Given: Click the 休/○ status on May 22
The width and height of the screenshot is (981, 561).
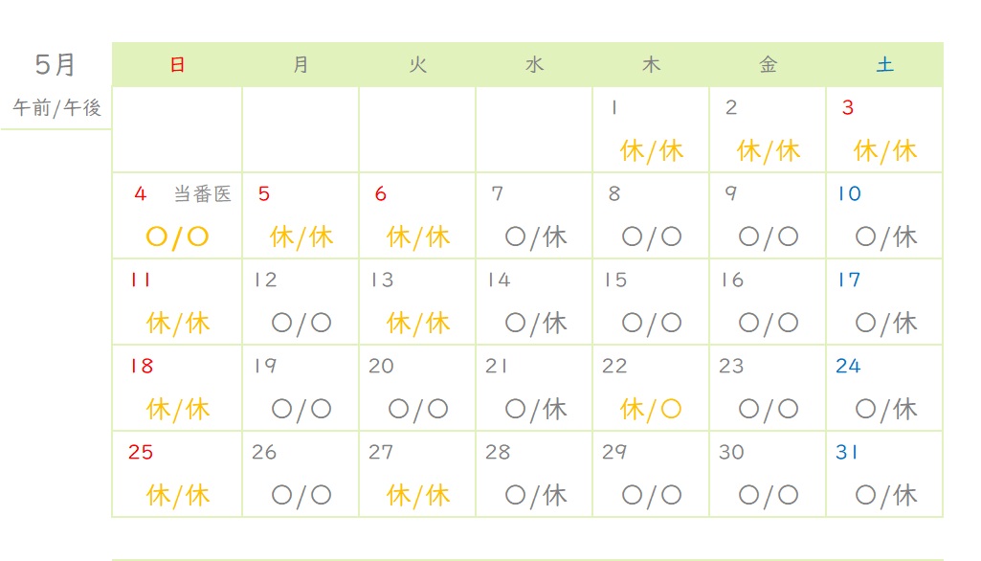Looking at the screenshot, I should (651, 410).
